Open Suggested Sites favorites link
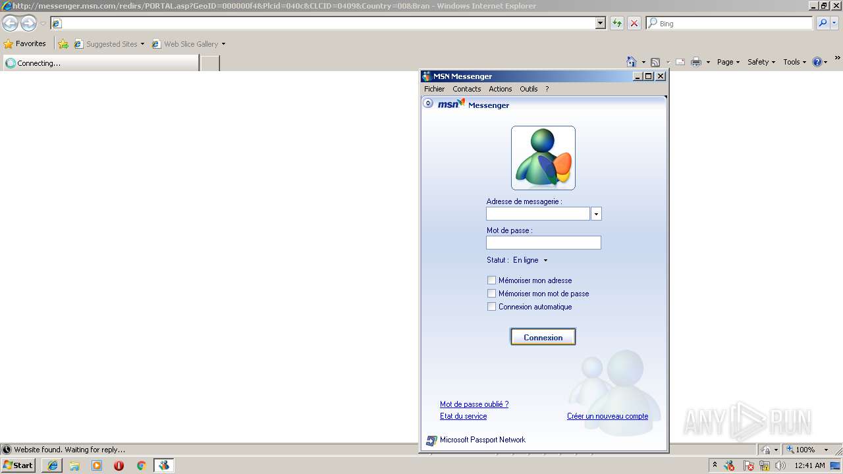Image resolution: width=843 pixels, height=474 pixels. click(109, 44)
